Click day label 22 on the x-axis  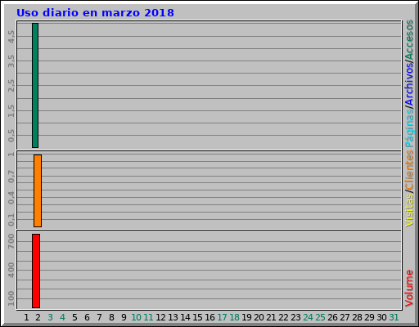tap(283, 317)
